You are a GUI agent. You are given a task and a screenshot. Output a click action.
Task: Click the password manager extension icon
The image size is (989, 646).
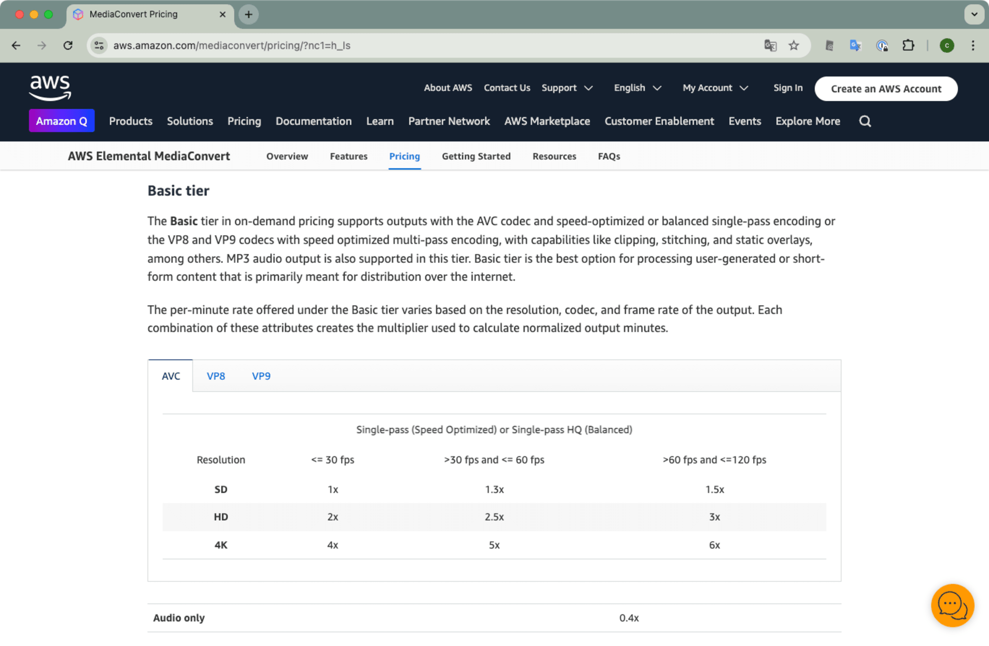pyautogui.click(x=882, y=45)
